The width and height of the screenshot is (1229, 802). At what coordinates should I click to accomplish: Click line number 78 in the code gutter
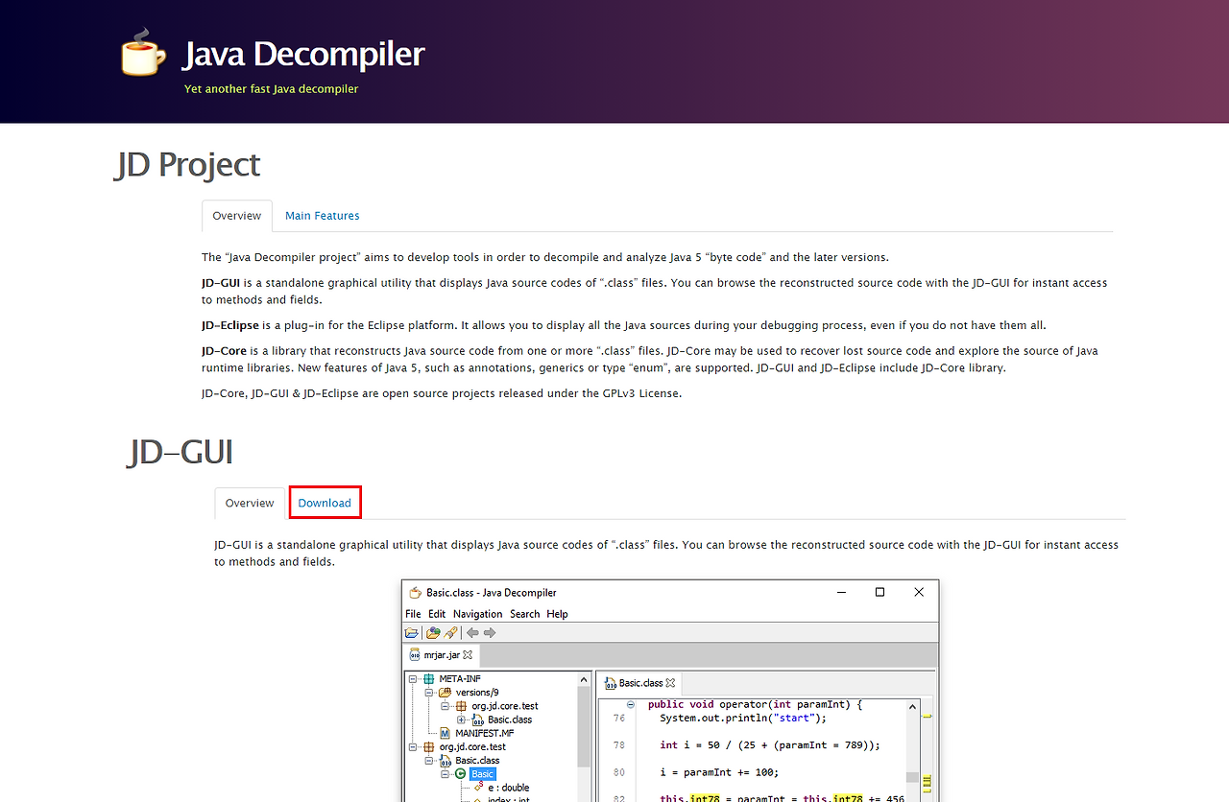618,744
